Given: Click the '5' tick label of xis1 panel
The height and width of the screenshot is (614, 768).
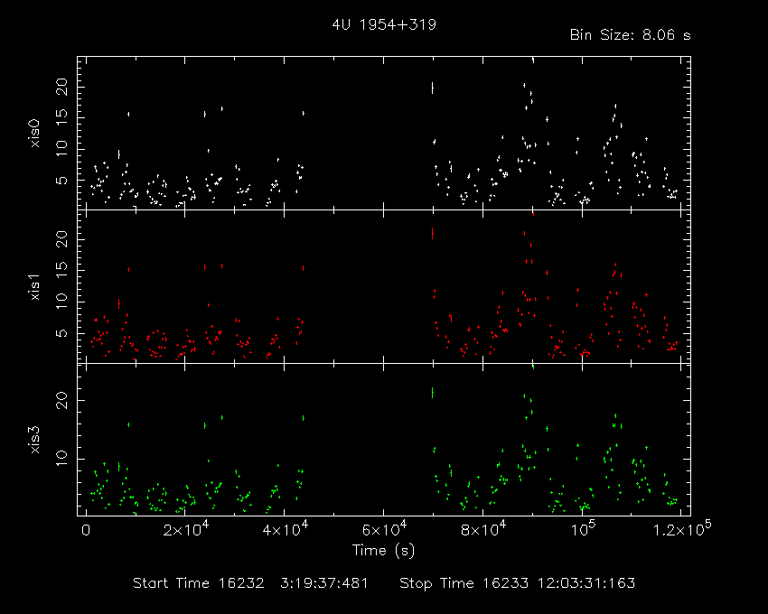Looking at the screenshot, I should point(62,333).
